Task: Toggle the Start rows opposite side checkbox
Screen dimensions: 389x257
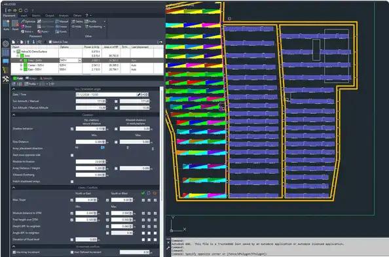Action: [72, 155]
